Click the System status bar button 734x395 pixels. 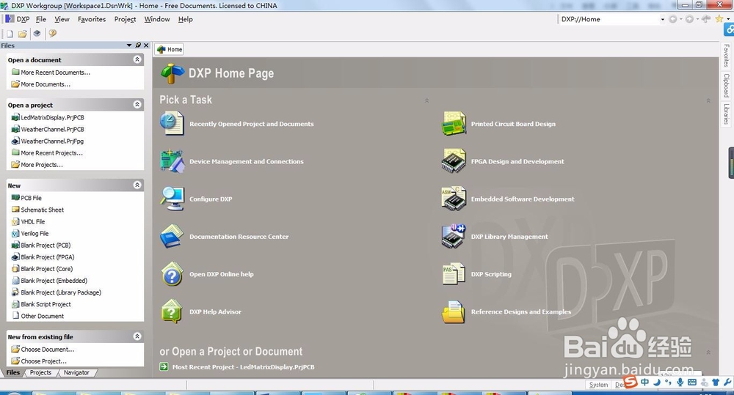[x=598, y=385]
